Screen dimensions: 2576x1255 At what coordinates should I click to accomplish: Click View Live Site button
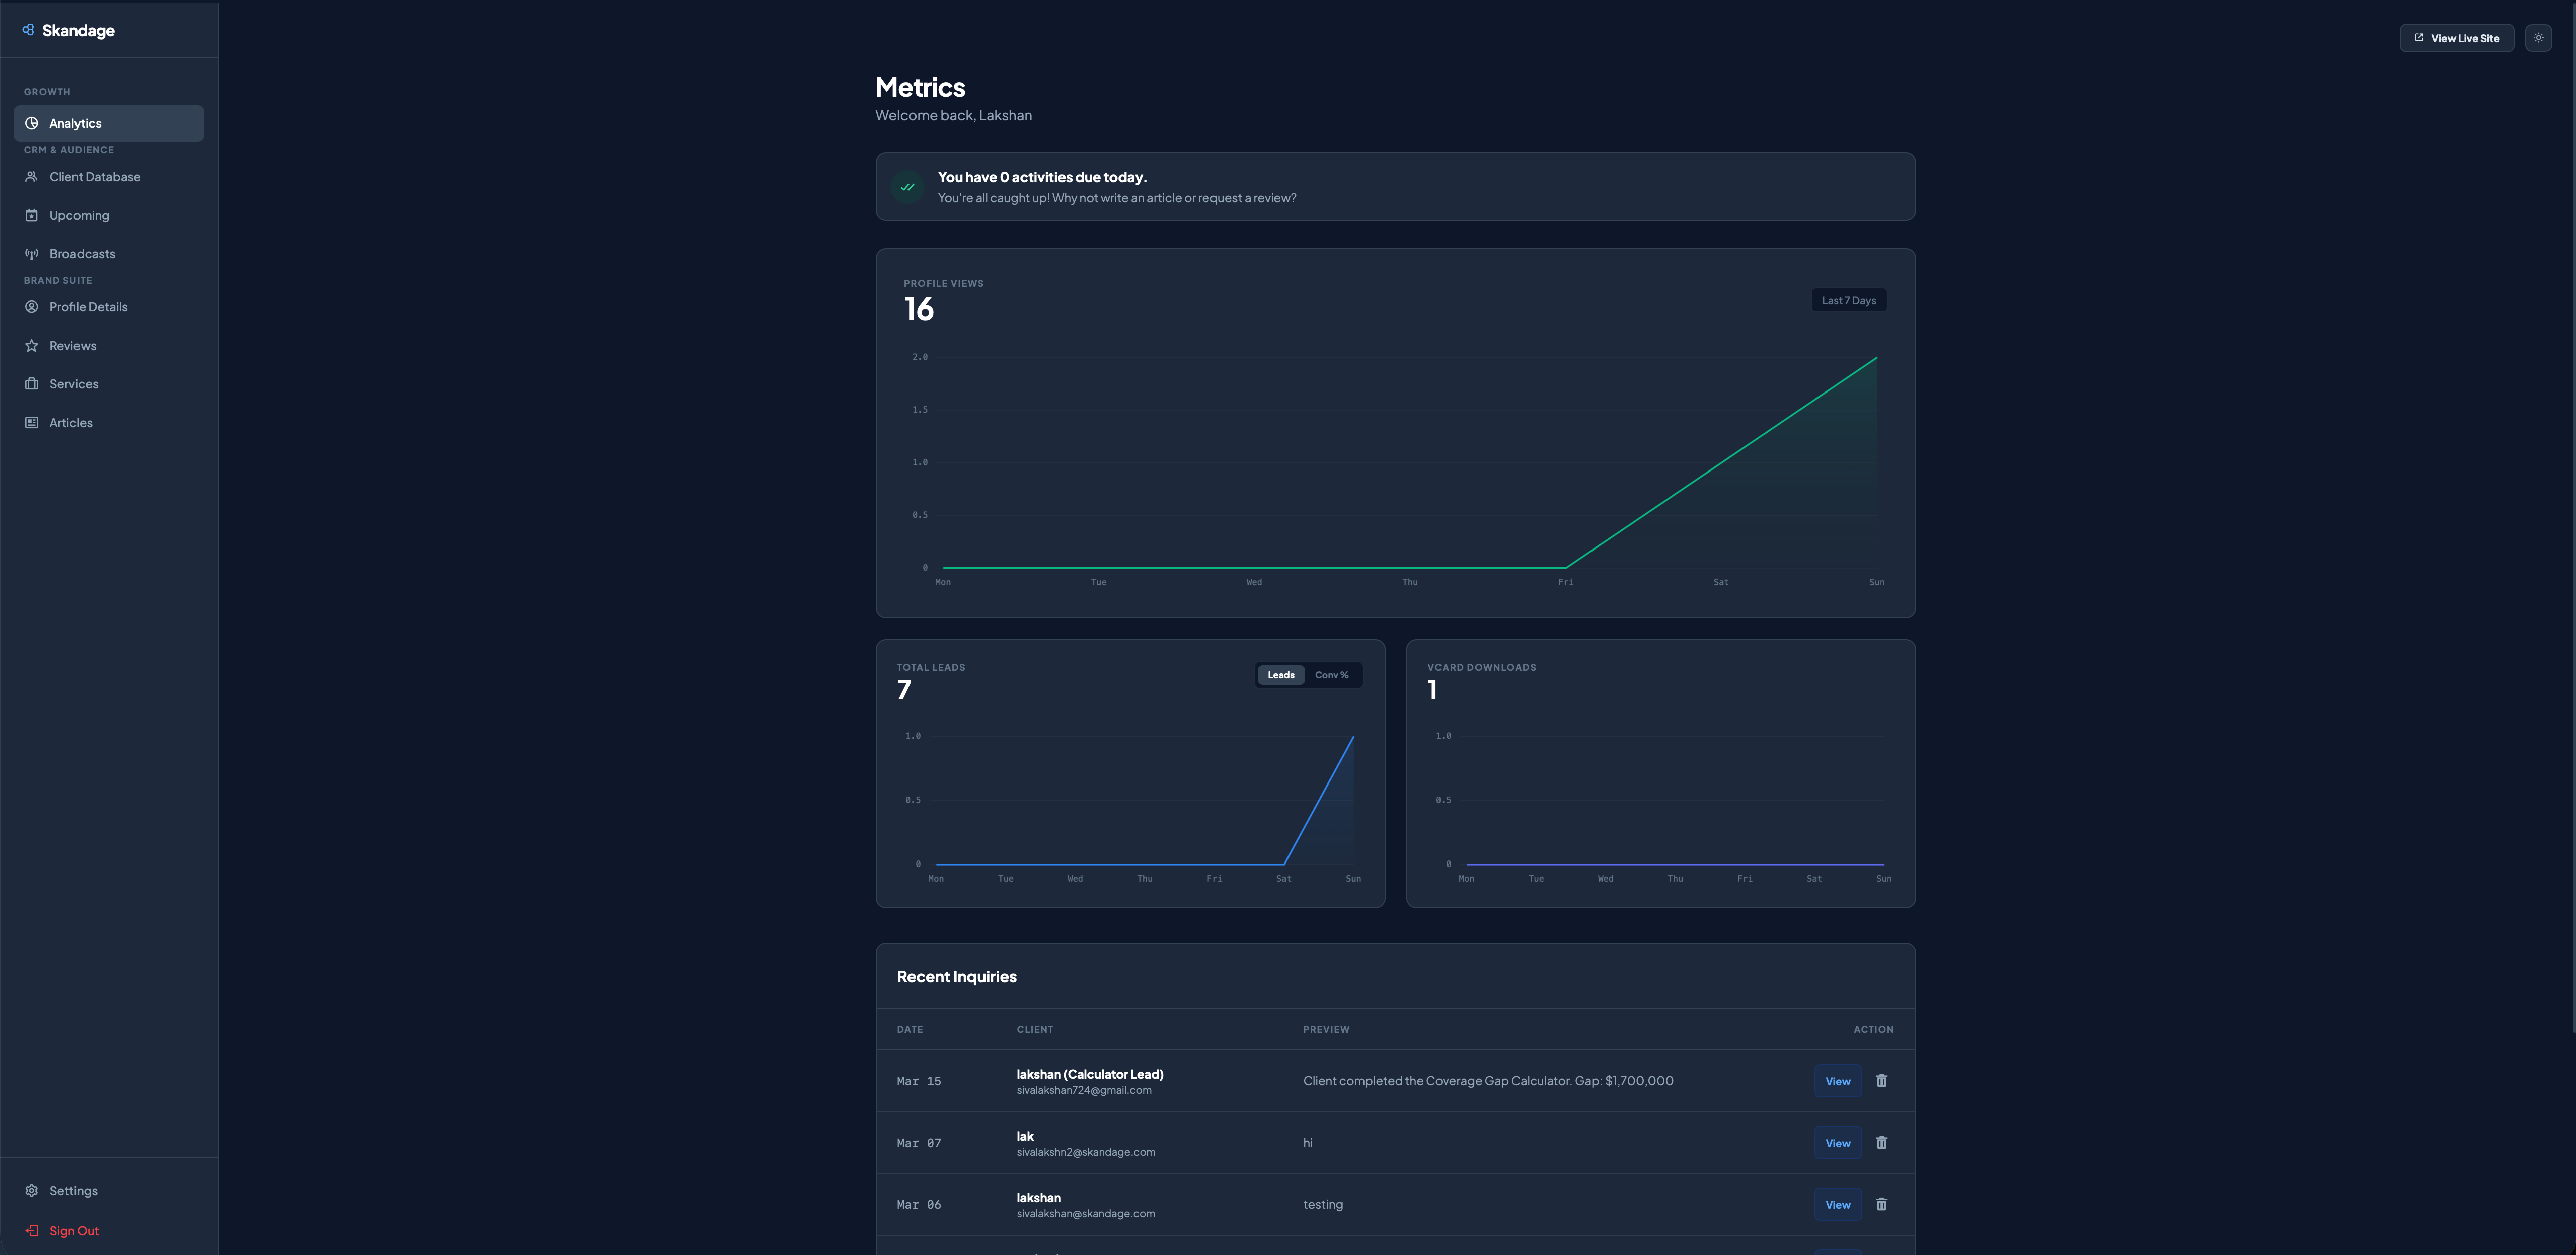(x=2456, y=38)
